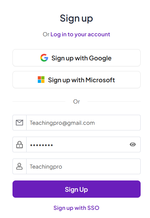Click the Microsoft four-color logo icon

click(41, 80)
